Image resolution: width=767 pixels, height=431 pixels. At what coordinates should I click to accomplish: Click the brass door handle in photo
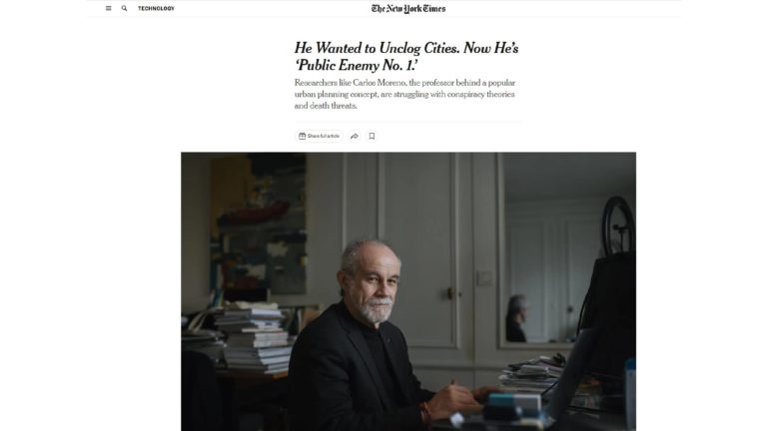pyautogui.click(x=450, y=293)
